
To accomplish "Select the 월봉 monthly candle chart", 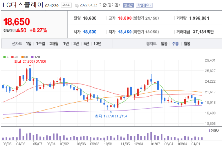I will tap(187, 44).
